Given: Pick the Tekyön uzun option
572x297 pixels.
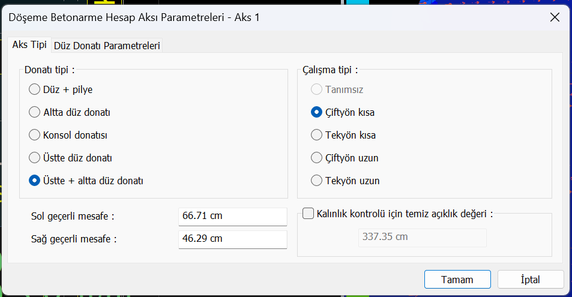Looking at the screenshot, I should pos(316,181).
